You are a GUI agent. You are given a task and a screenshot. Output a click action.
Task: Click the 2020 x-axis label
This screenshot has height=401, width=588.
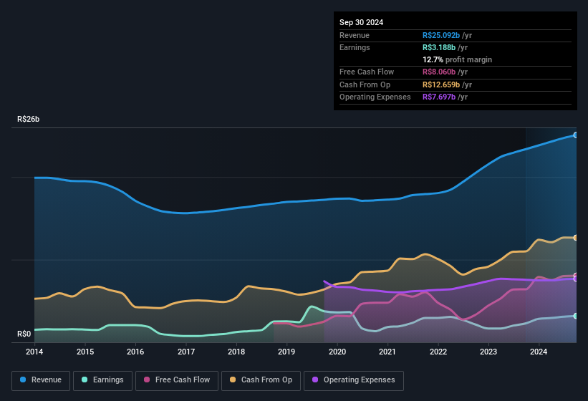coord(337,352)
